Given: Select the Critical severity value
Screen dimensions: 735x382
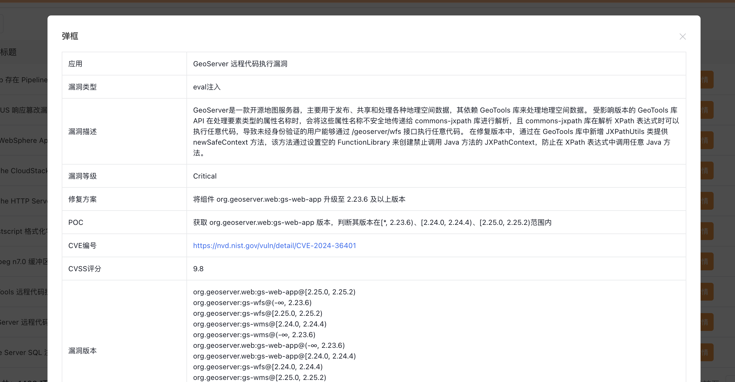Looking at the screenshot, I should point(205,176).
